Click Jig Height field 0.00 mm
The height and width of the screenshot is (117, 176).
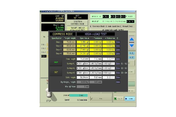(x=96, y=82)
